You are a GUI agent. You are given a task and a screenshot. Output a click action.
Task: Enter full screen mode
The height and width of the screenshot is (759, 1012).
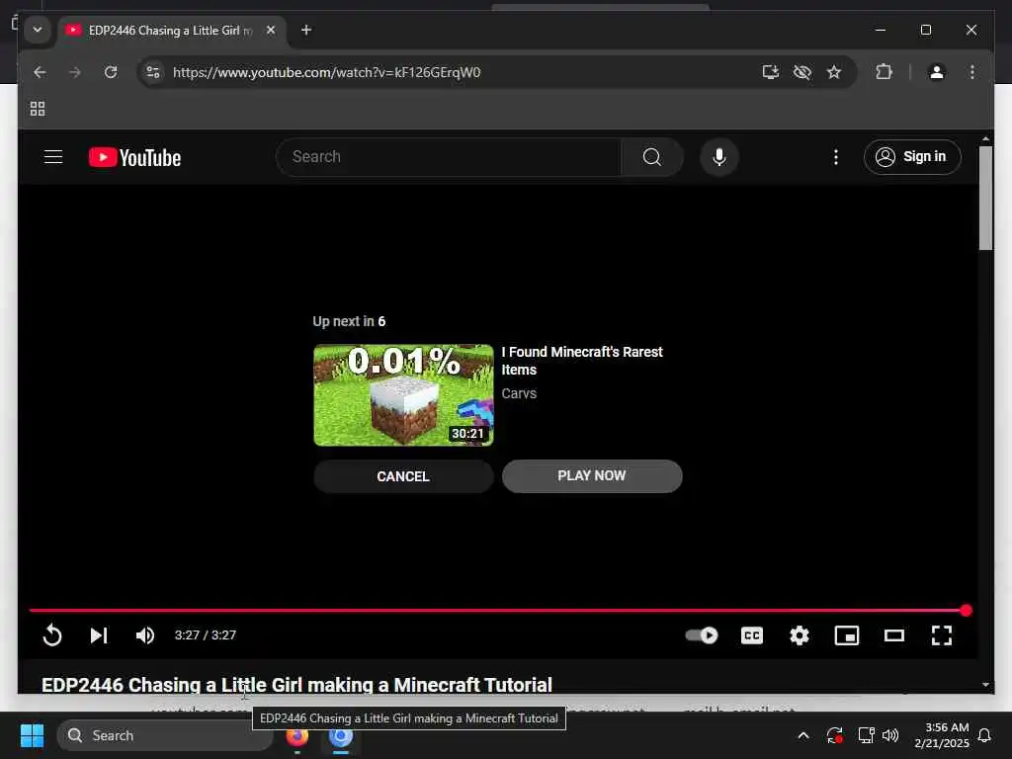coord(942,635)
